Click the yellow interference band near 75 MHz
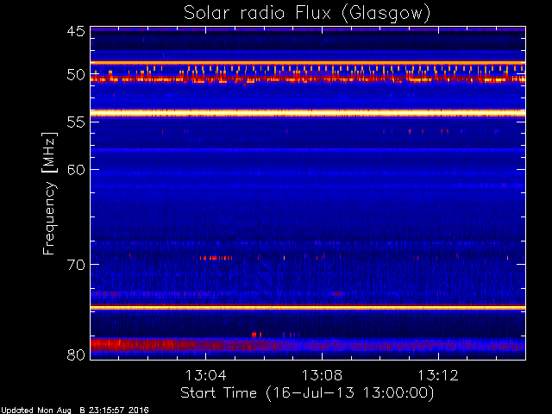This screenshot has width=552, height=414. click(308, 308)
